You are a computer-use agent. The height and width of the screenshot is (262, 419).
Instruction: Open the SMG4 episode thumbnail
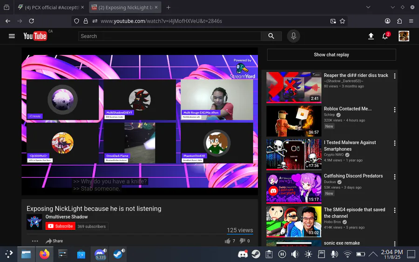click(x=294, y=222)
